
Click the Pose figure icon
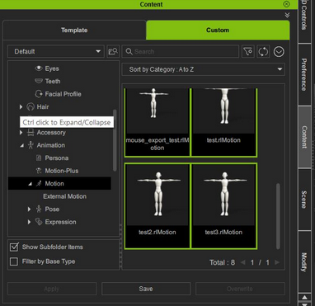39,209
